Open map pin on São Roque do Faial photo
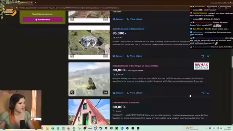This screenshot has height=131, width=233. (72, 92)
